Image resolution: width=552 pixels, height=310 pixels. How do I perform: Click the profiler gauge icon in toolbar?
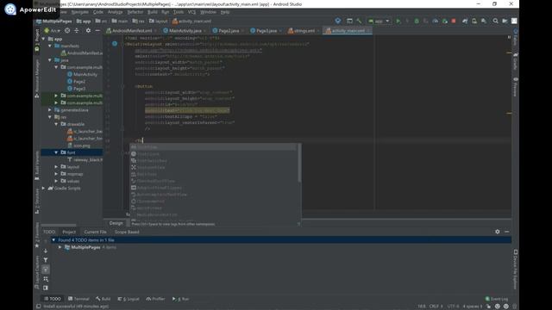click(x=435, y=21)
